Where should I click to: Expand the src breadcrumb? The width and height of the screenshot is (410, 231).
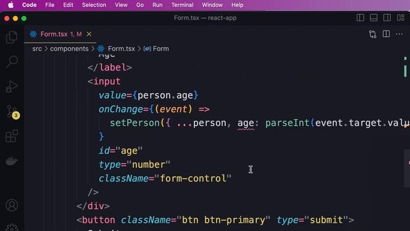[x=37, y=49]
